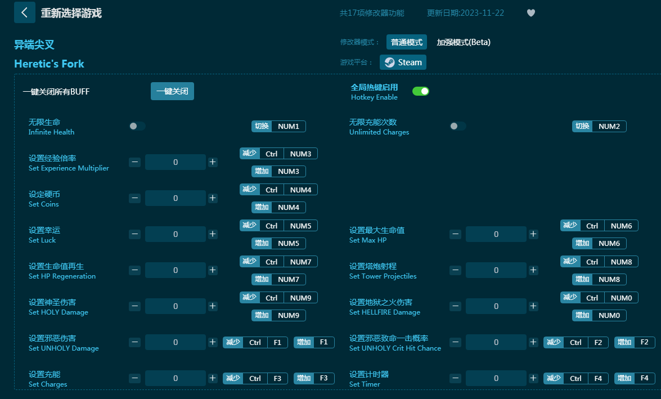
Task: Toggle the Infinite Health switch
Action: click(137, 126)
